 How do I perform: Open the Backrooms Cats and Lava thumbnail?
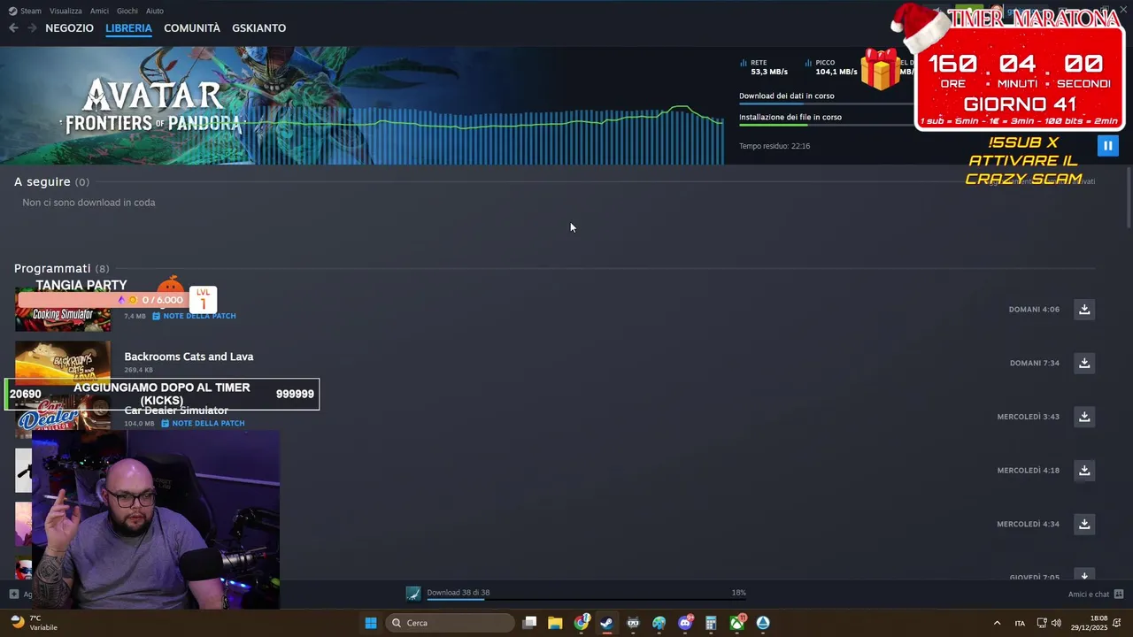click(x=63, y=361)
